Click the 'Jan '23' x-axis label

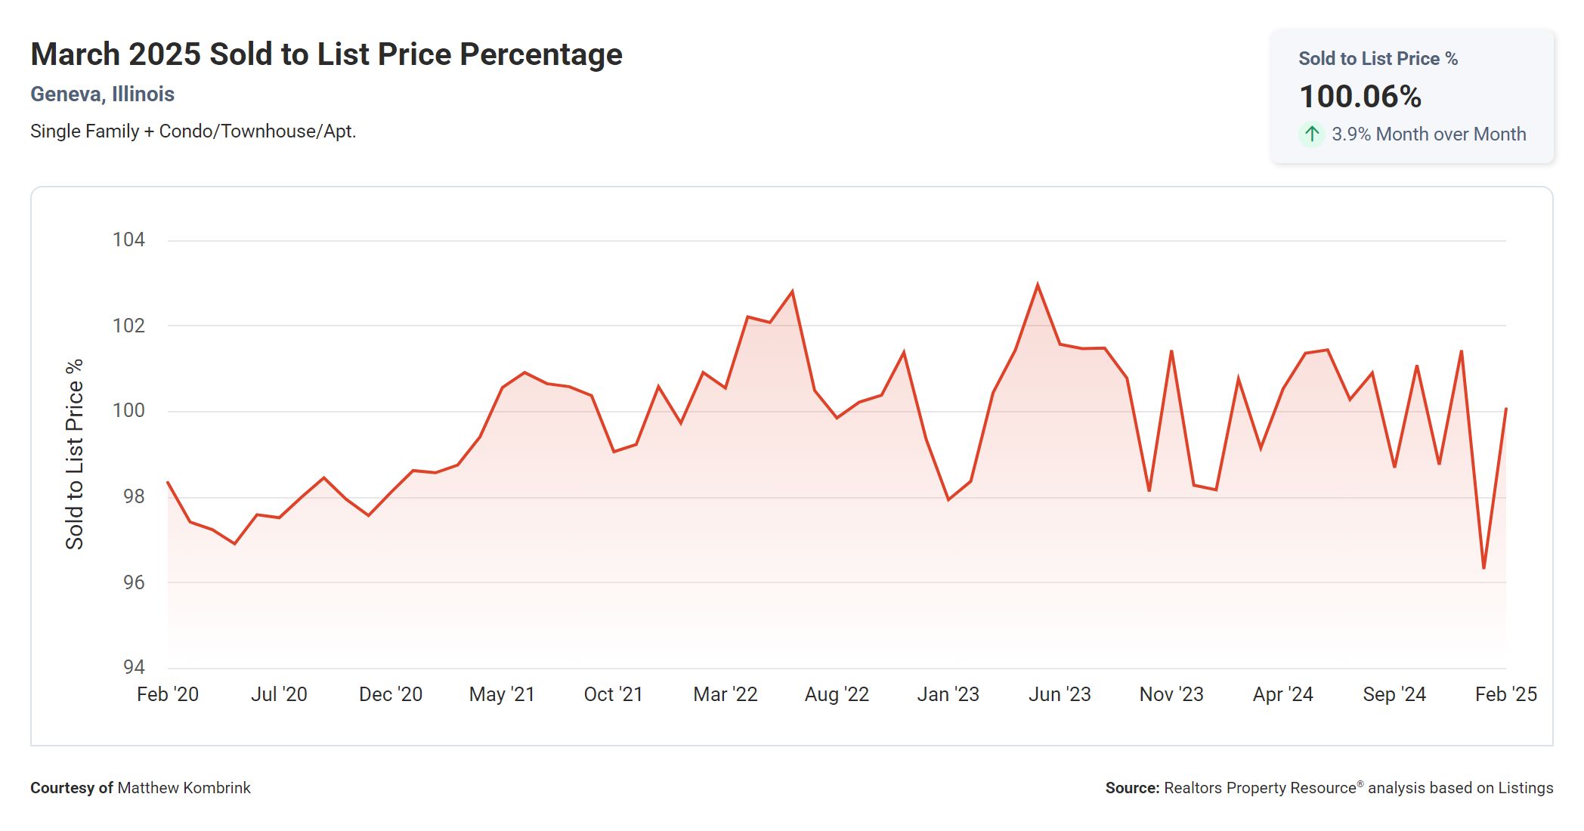[948, 694]
